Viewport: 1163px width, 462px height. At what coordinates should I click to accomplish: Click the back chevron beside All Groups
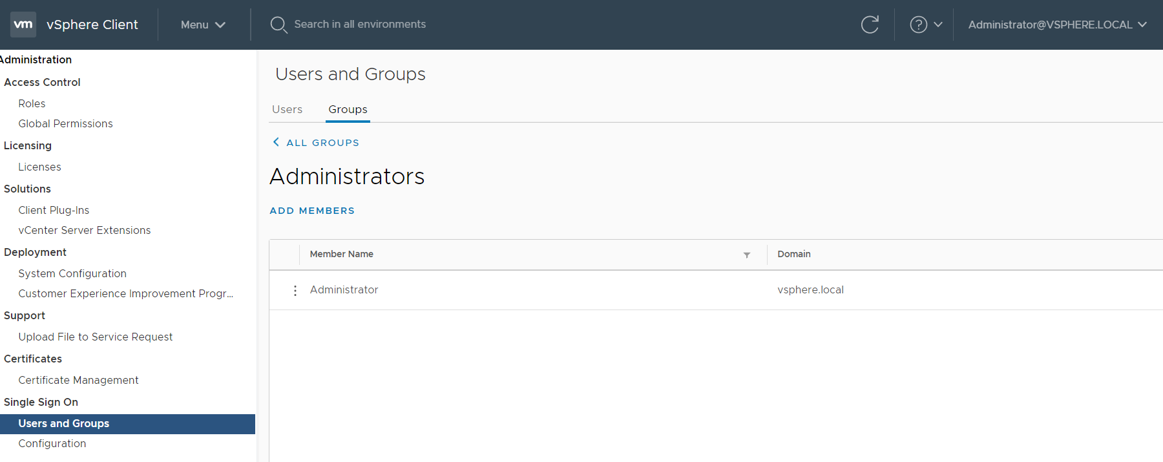point(276,142)
